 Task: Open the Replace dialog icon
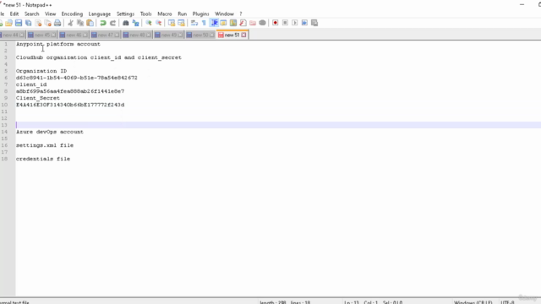click(x=135, y=23)
